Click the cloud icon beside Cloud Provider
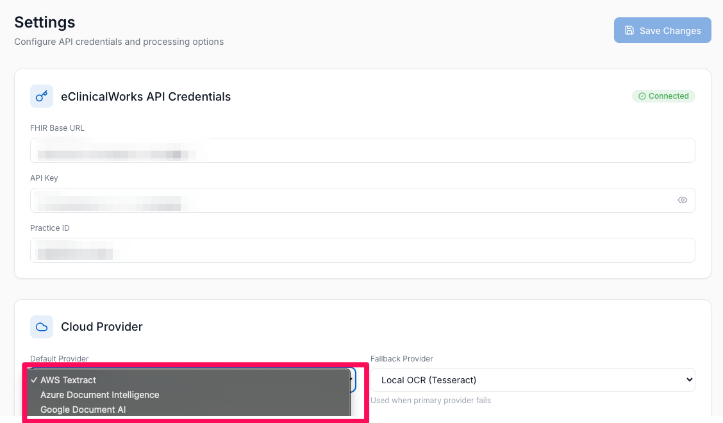This screenshot has width=723, height=423. click(x=42, y=327)
